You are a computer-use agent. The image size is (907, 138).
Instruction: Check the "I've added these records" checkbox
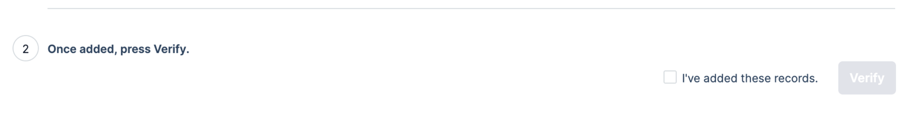[x=670, y=77]
